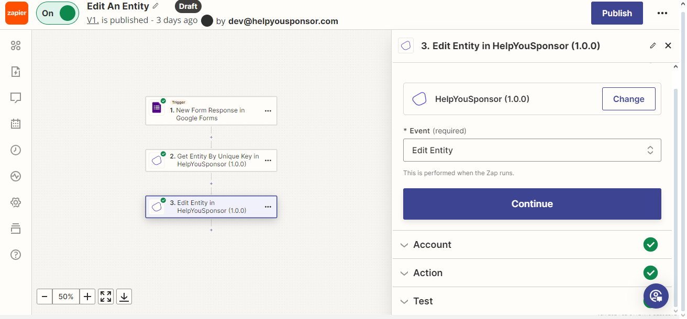Viewport: 687px width, 319px height.
Task: Open the settings gear in sidebar
Action: pyautogui.click(x=16, y=202)
